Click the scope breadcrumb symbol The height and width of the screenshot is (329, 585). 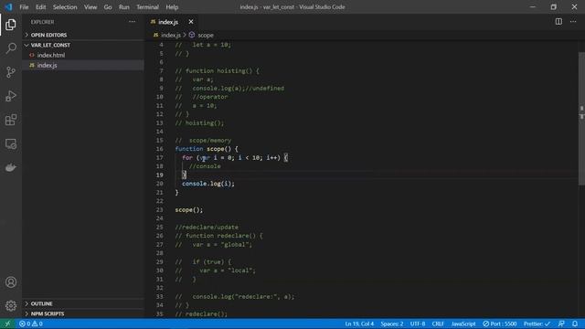pos(205,35)
